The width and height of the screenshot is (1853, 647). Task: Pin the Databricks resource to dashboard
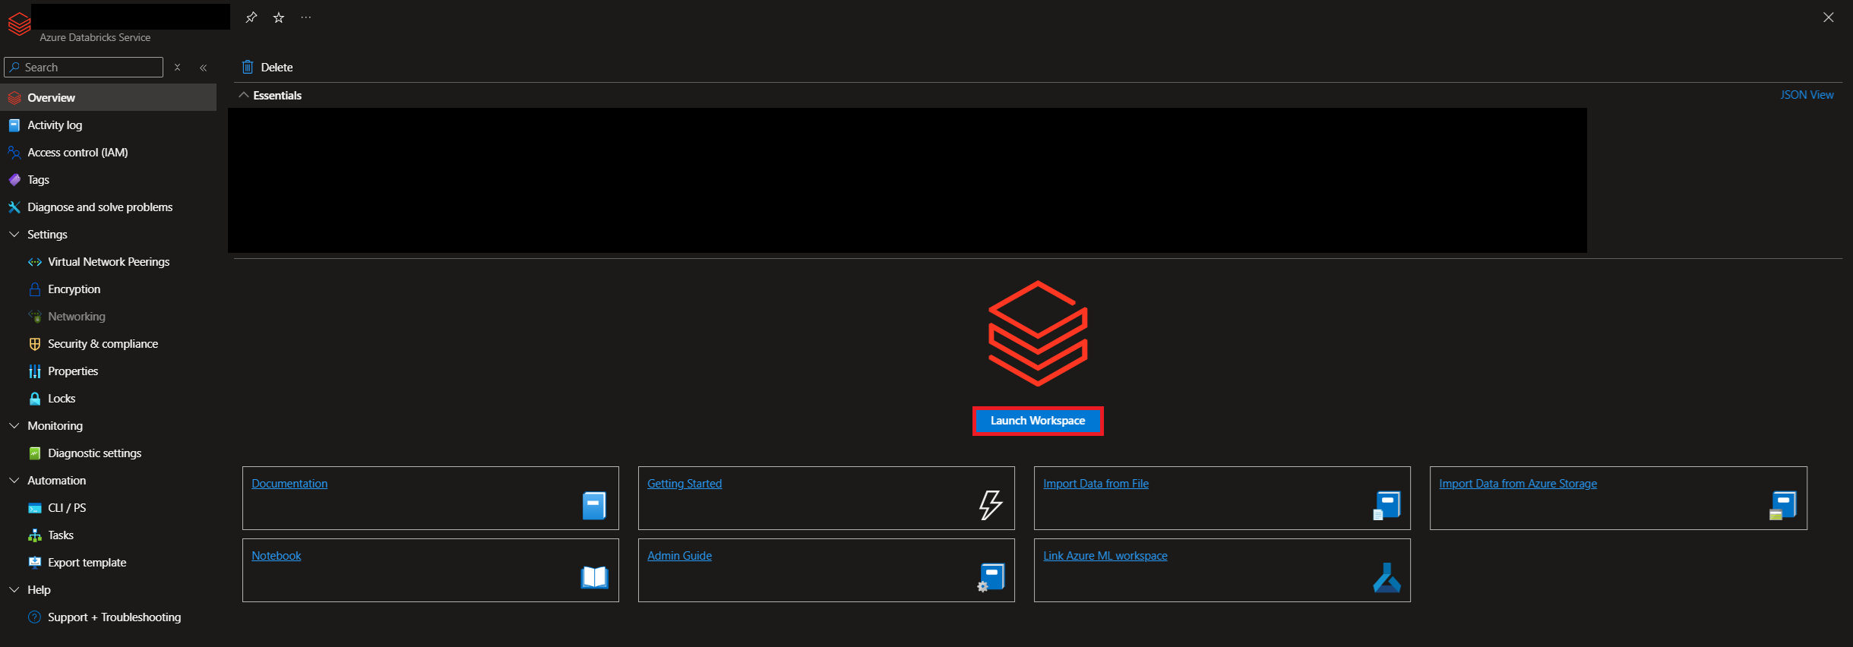[251, 17]
